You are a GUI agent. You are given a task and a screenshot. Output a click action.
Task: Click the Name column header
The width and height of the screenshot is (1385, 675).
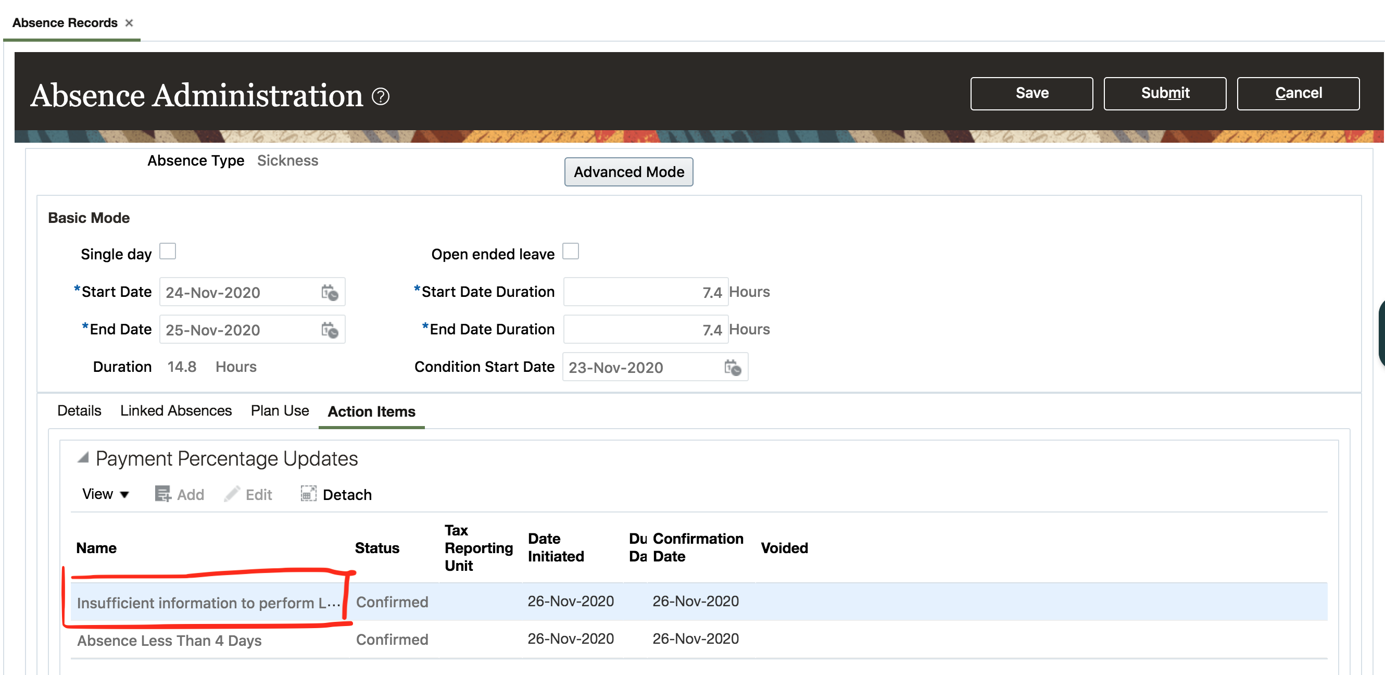tap(96, 548)
